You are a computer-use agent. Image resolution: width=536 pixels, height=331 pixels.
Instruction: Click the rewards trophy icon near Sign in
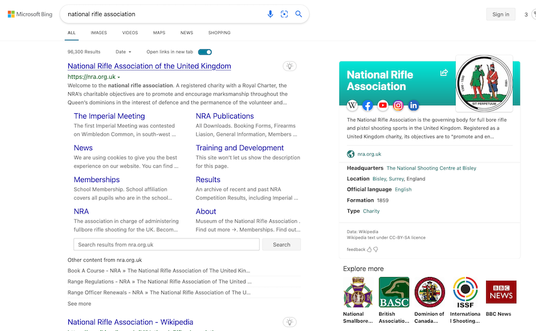[534, 14]
